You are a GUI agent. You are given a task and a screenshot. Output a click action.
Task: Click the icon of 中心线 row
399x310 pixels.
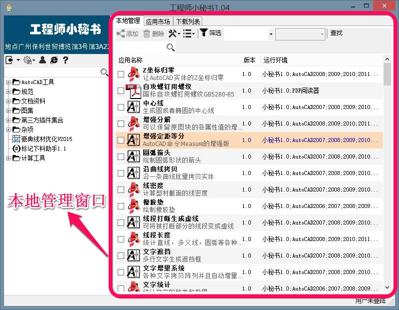(x=134, y=107)
